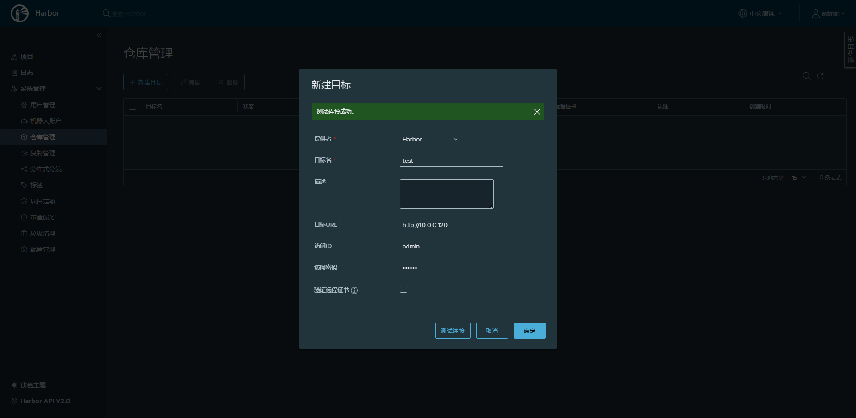Toggle select-all checkbox in table header
Screen dimensions: 856x418
click(133, 106)
